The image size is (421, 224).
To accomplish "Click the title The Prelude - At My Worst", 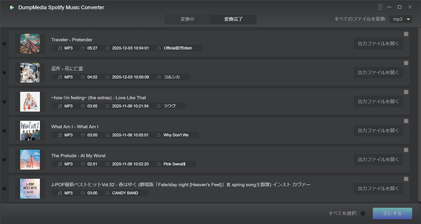I will 78,155.
